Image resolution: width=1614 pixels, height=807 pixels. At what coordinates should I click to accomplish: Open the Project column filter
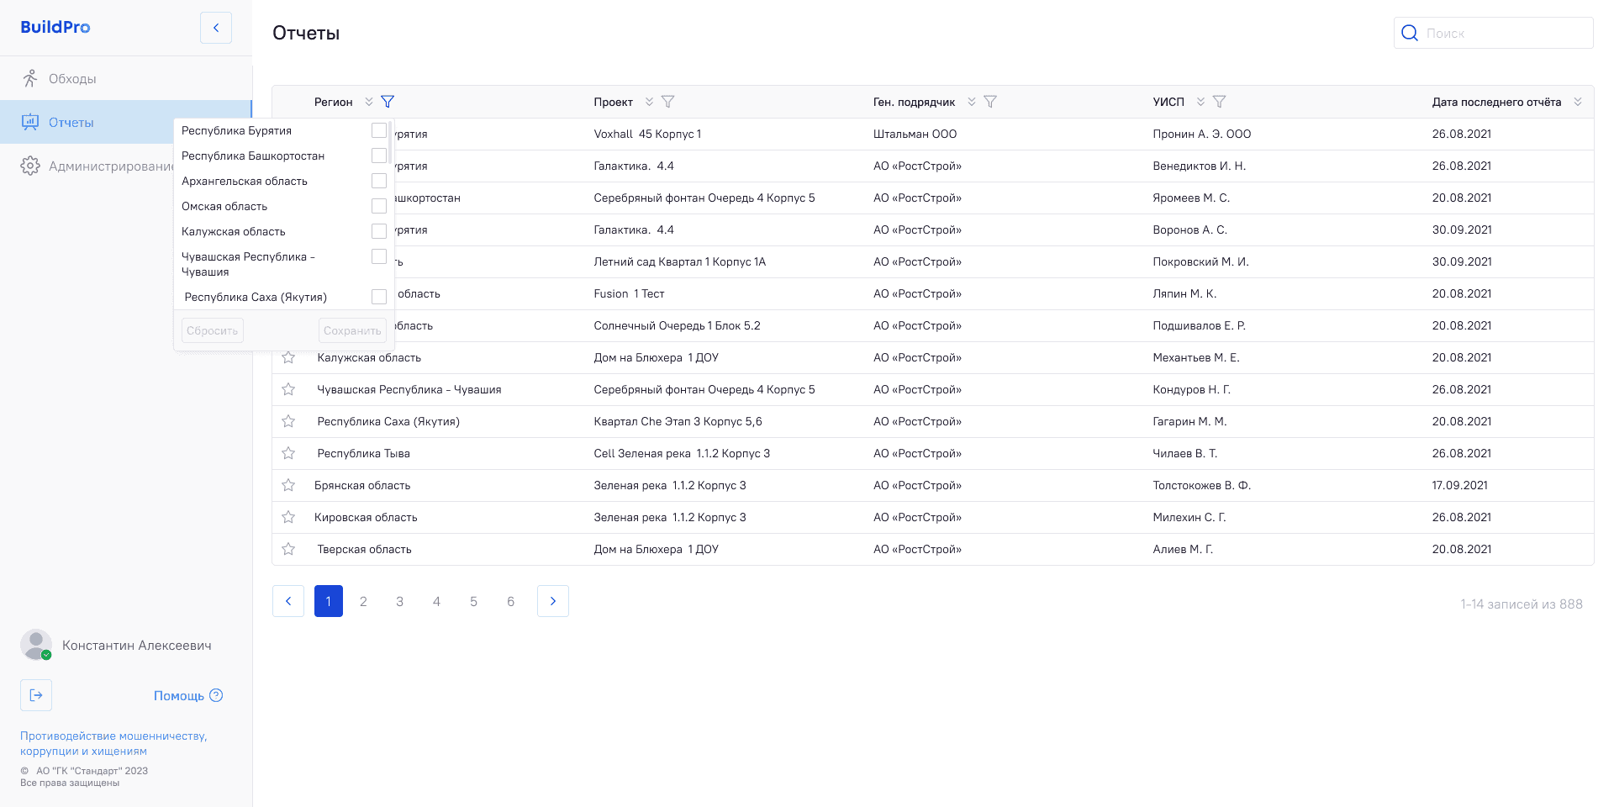click(668, 102)
